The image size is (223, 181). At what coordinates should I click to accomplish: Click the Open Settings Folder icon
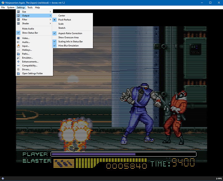click(x=18, y=73)
